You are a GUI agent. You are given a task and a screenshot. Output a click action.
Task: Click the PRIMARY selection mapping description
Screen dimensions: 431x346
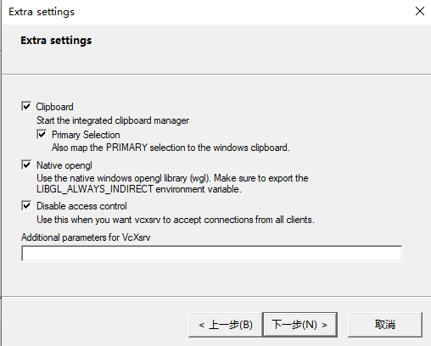[x=171, y=148]
